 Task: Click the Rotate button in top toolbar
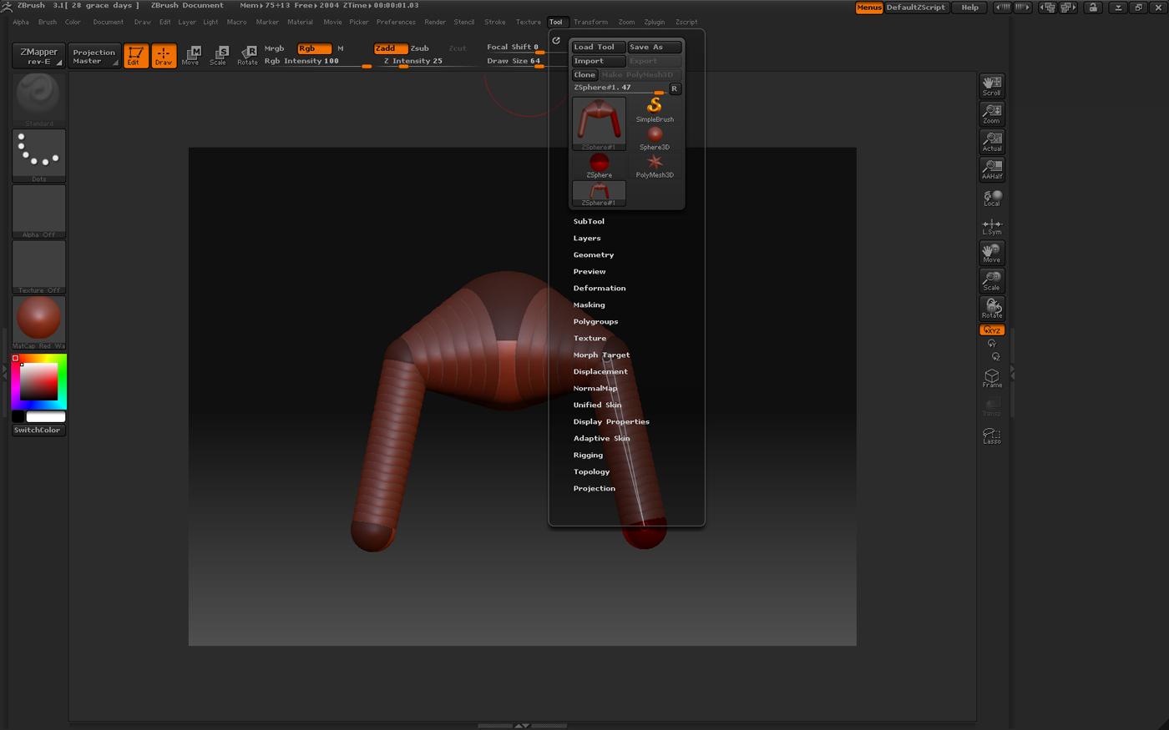coord(247,55)
